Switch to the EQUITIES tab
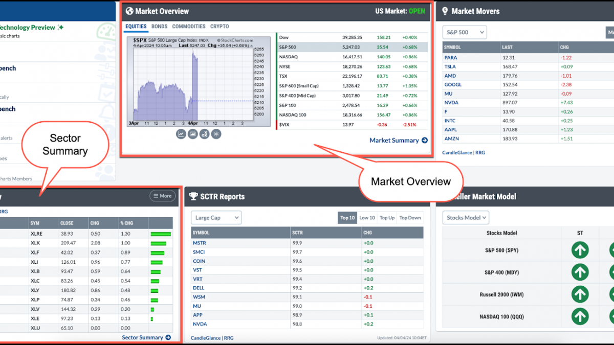The height and width of the screenshot is (345, 614). [136, 27]
